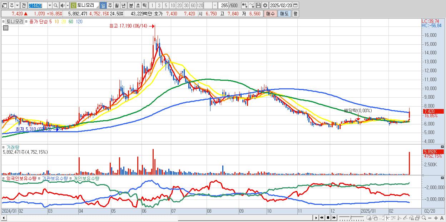Toggle the square before 종가 단순 legend

click(x=26, y=21)
